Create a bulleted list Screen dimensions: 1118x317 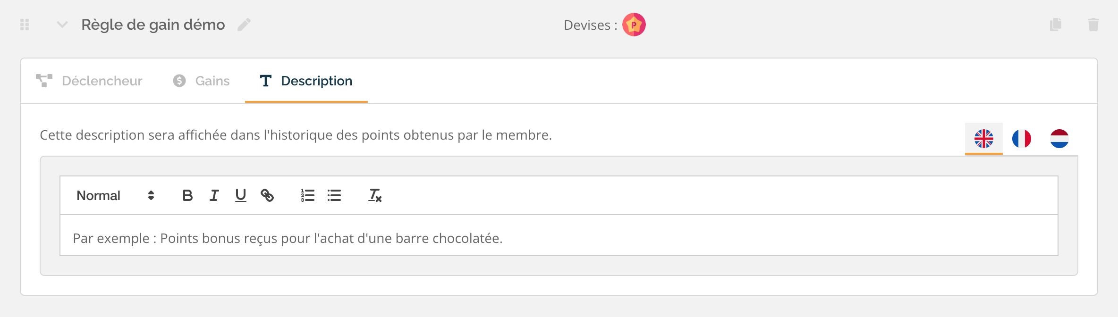334,195
